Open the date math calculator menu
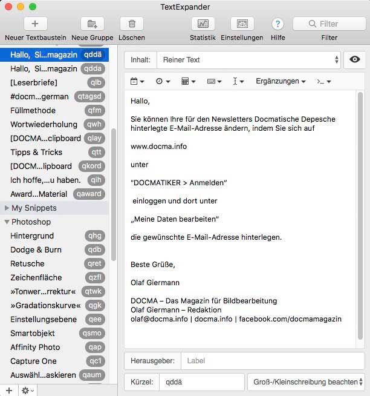Image resolution: width=370 pixels, height=396 pixels. point(188,81)
